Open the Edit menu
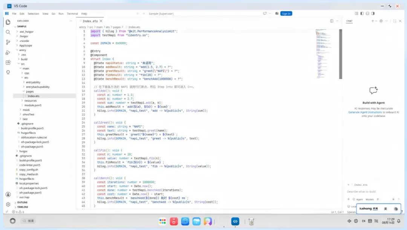Image resolution: width=407 pixels, height=230 pixels. (22, 14)
